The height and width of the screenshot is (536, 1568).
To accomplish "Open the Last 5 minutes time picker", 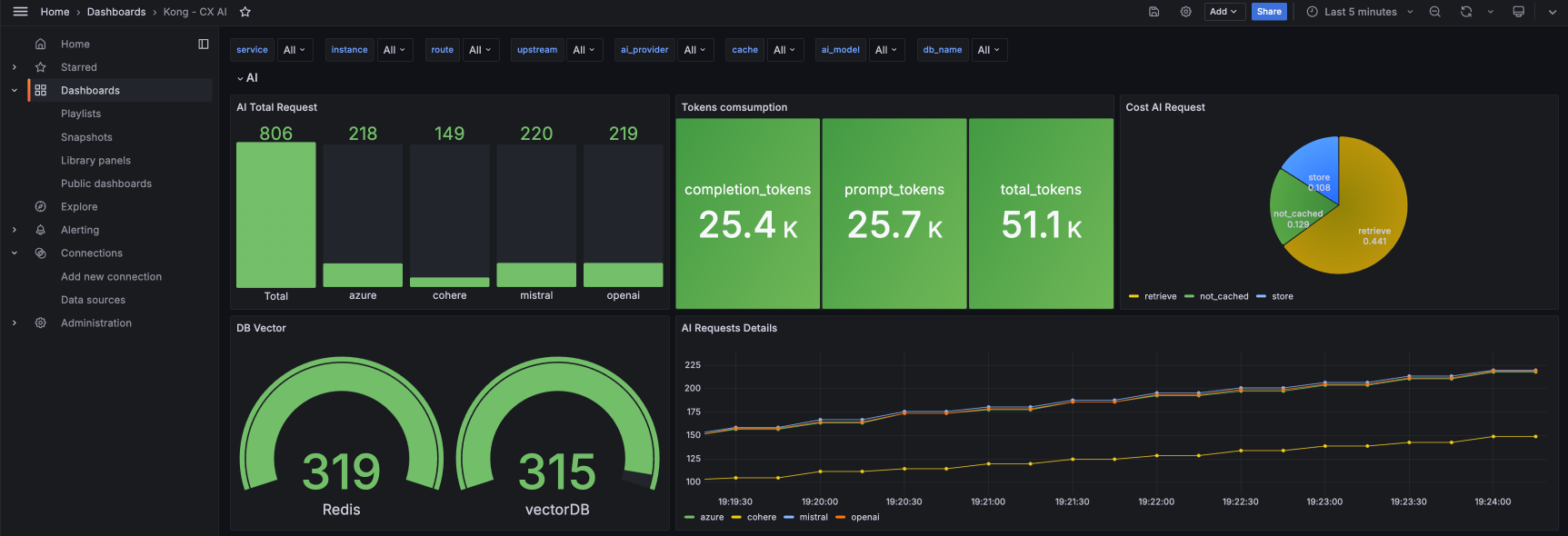I will pyautogui.click(x=1360, y=12).
